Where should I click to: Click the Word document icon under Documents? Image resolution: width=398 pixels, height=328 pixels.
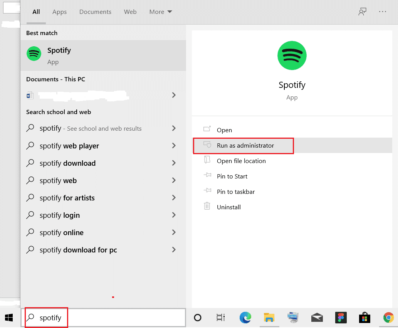tap(30, 95)
